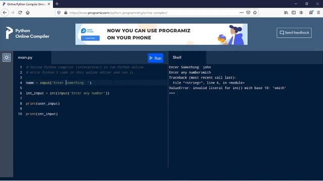The height and width of the screenshot is (181, 323).
Task: Select the Shell tab
Action: tap(177, 57)
